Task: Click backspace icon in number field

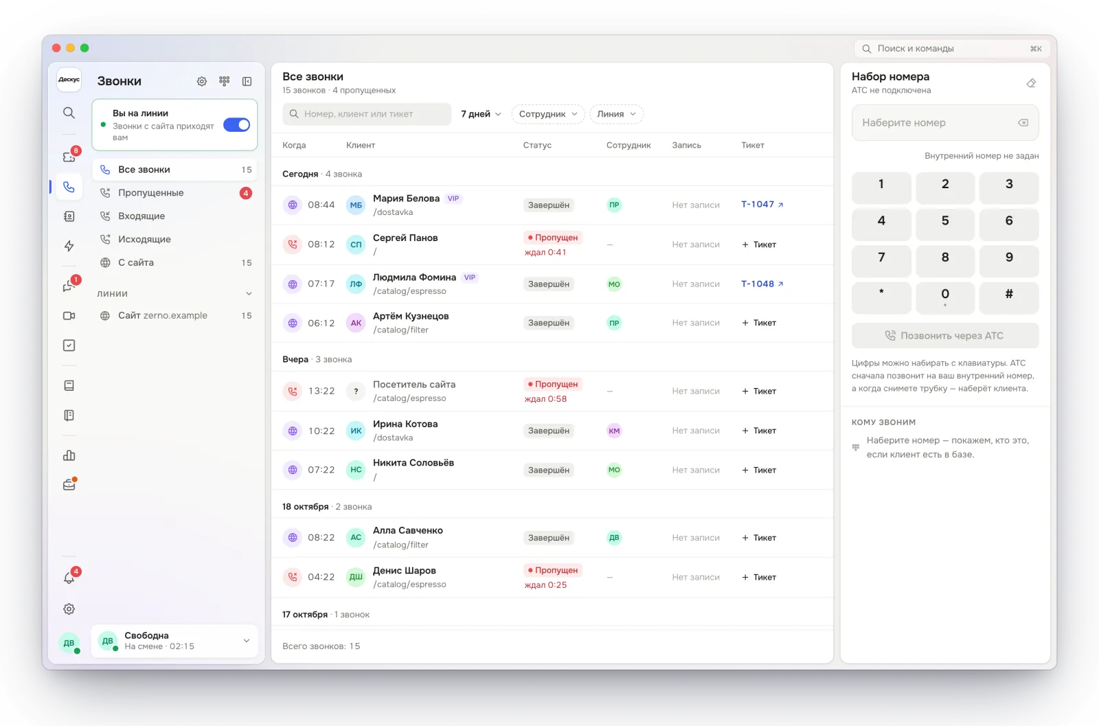Action: pos(1023,123)
